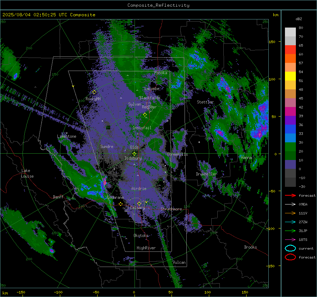This screenshot has height=297, width=317.
Task: Click the yellow diamond marker below Cochrane
Action: coord(120,204)
